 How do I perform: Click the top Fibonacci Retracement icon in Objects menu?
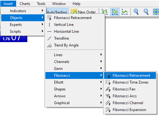coord(49,18)
